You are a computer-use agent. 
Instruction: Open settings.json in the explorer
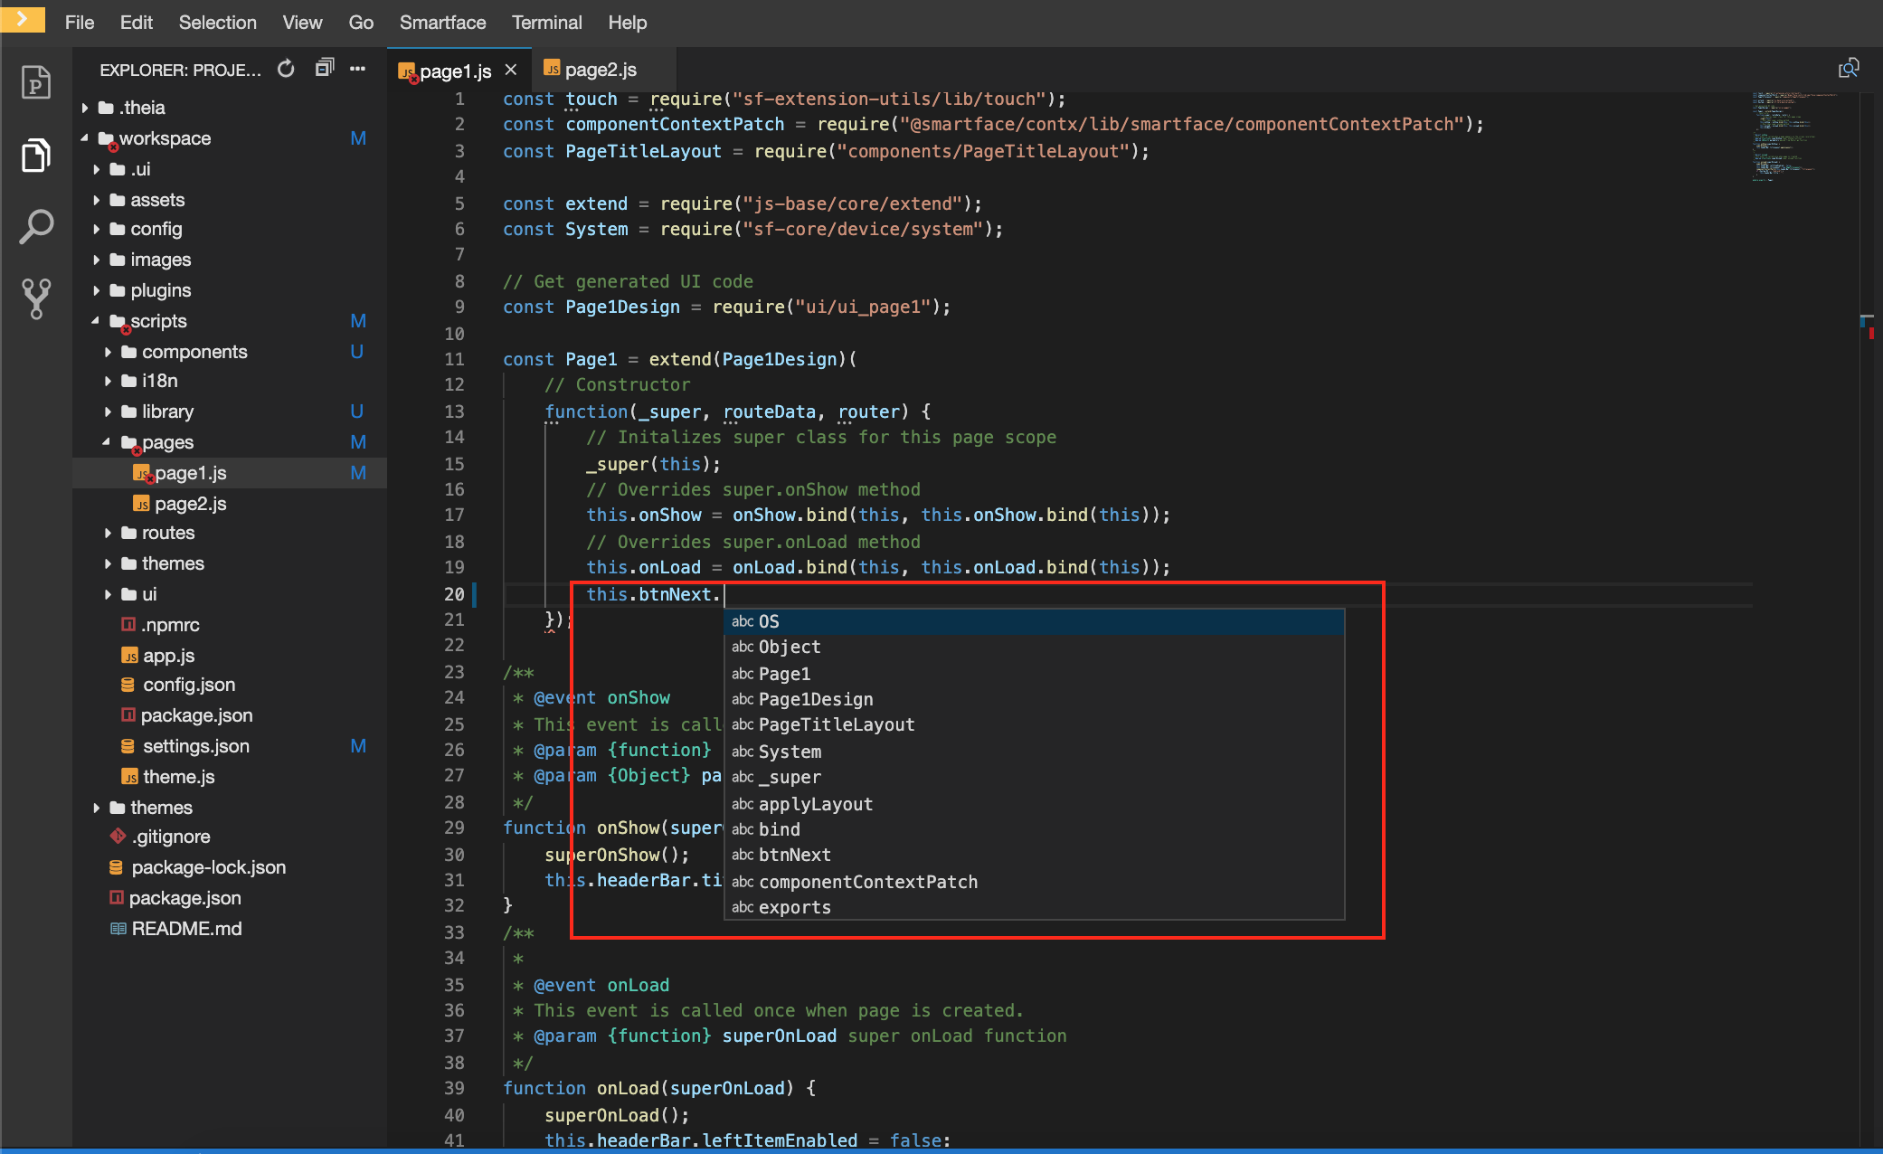tap(195, 746)
